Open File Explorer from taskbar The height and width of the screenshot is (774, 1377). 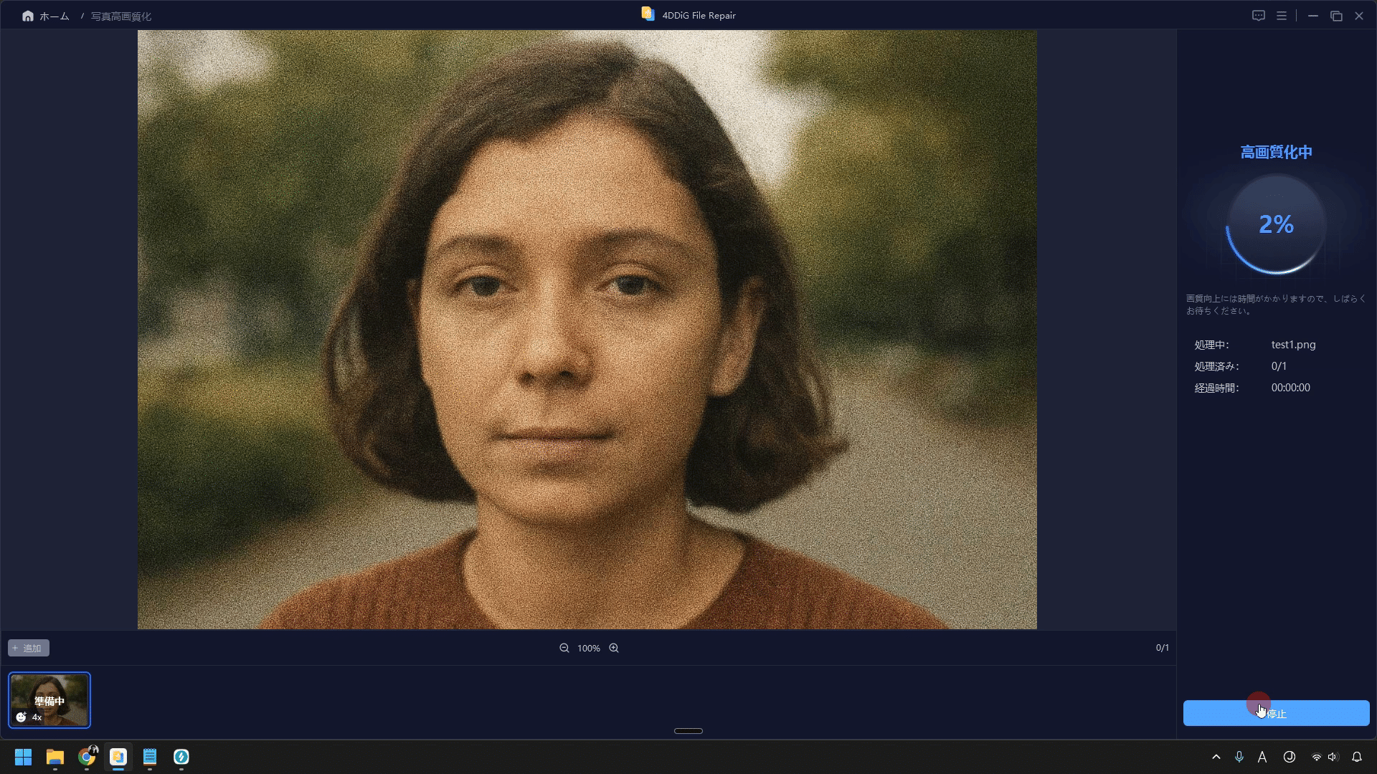pos(55,757)
